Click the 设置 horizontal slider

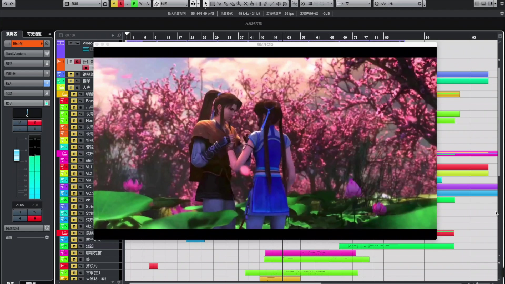(31, 237)
